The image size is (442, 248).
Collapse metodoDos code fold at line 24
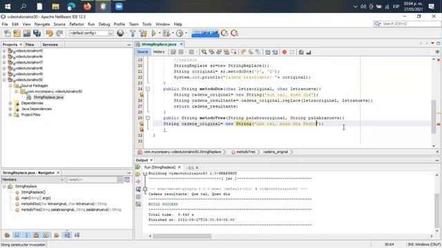click(148, 89)
